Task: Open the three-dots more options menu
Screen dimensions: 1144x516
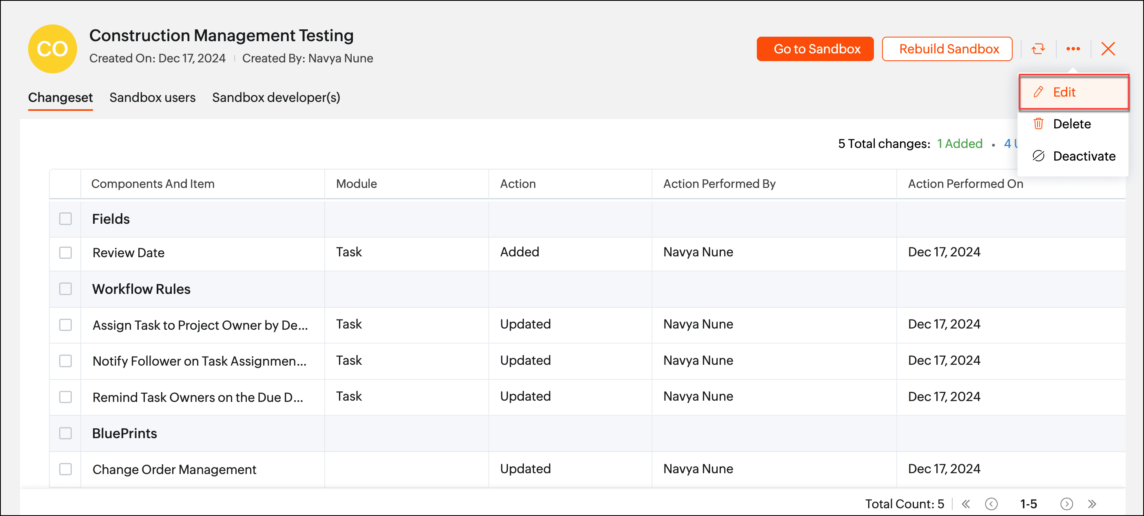Action: (x=1073, y=49)
